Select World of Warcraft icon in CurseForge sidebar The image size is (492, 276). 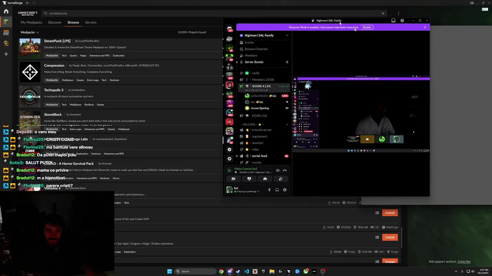6,43
